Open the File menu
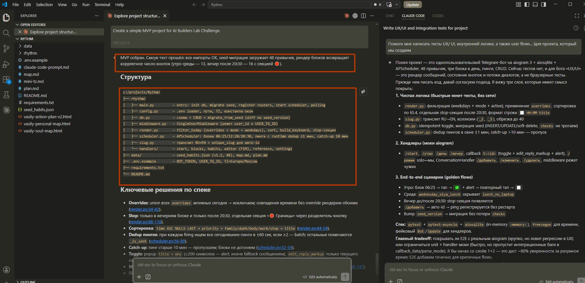Screen dimensions: 585x283 click(15, 4)
